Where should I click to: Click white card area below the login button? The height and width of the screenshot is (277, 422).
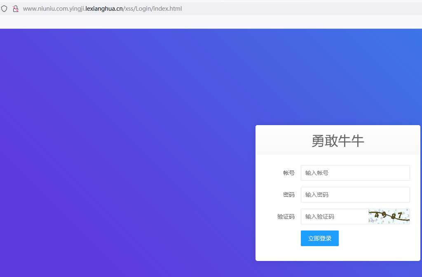(338, 254)
